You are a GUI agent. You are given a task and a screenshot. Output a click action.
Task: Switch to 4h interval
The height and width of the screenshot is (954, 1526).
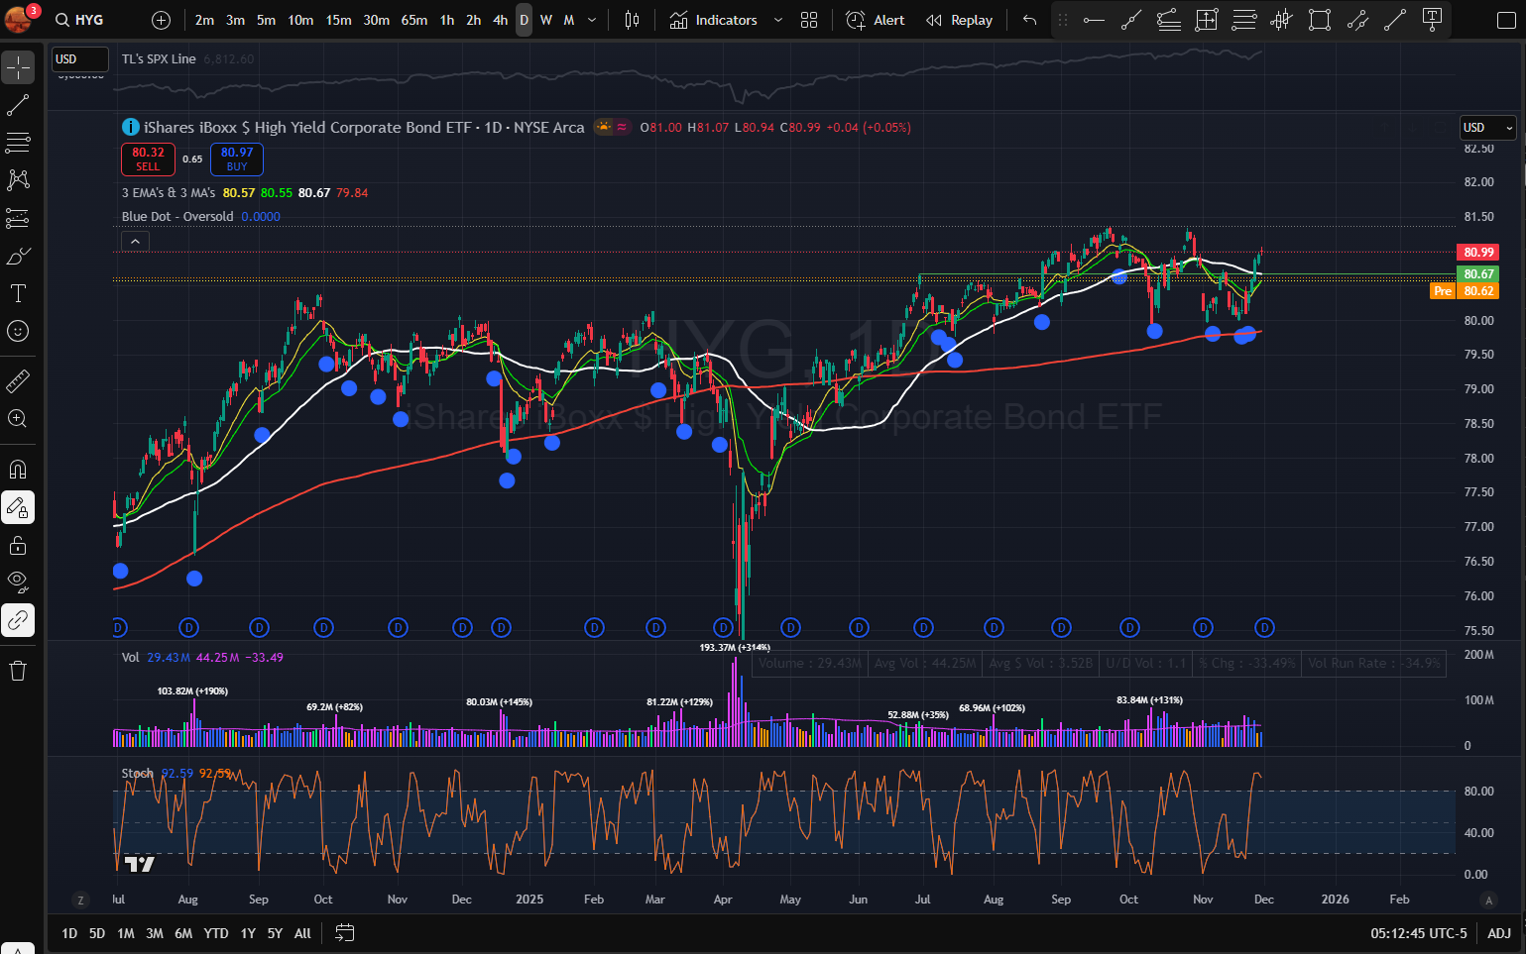point(500,20)
